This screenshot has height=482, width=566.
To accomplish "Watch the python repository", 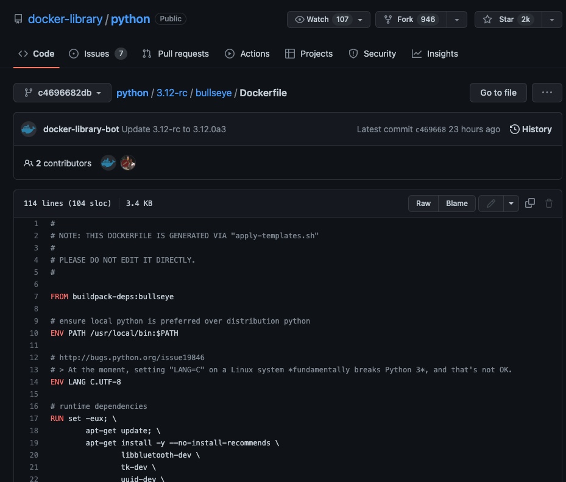I will click(322, 19).
